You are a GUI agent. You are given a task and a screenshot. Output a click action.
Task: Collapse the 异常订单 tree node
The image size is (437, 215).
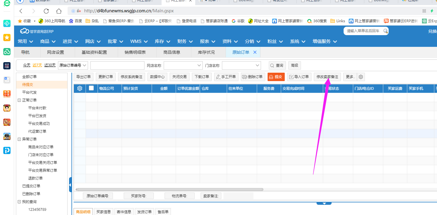click(x=19, y=139)
